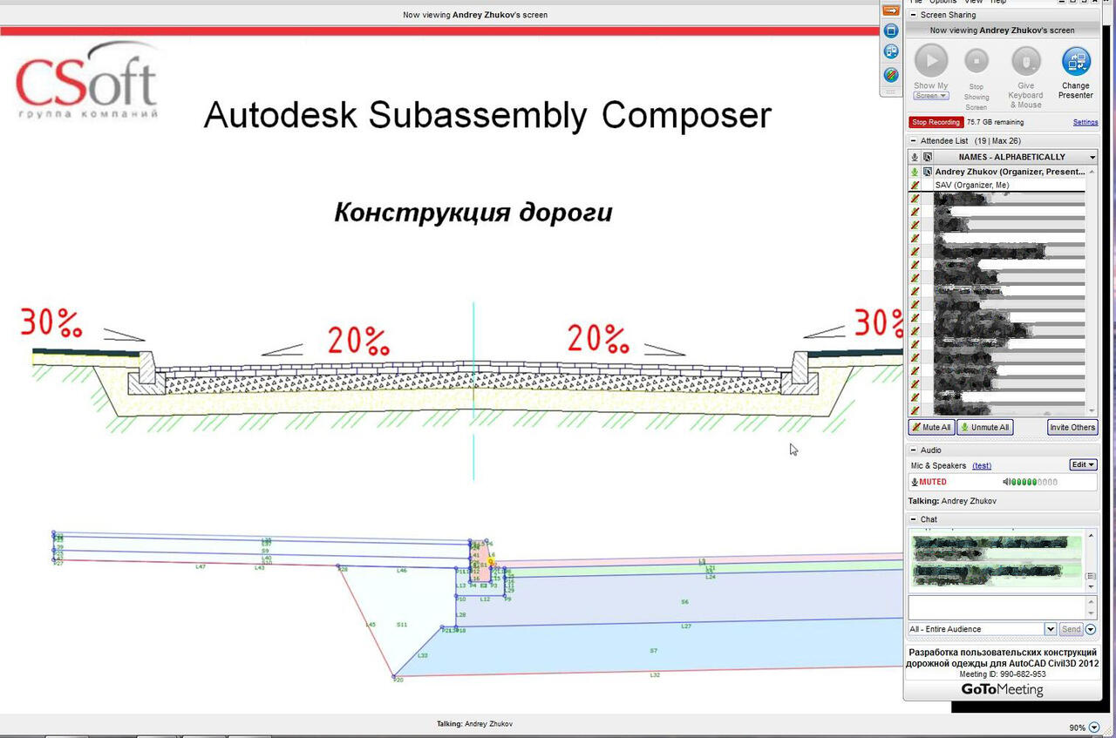Collapse the Audio pane
Screen dimensions: 1116x738
point(913,450)
